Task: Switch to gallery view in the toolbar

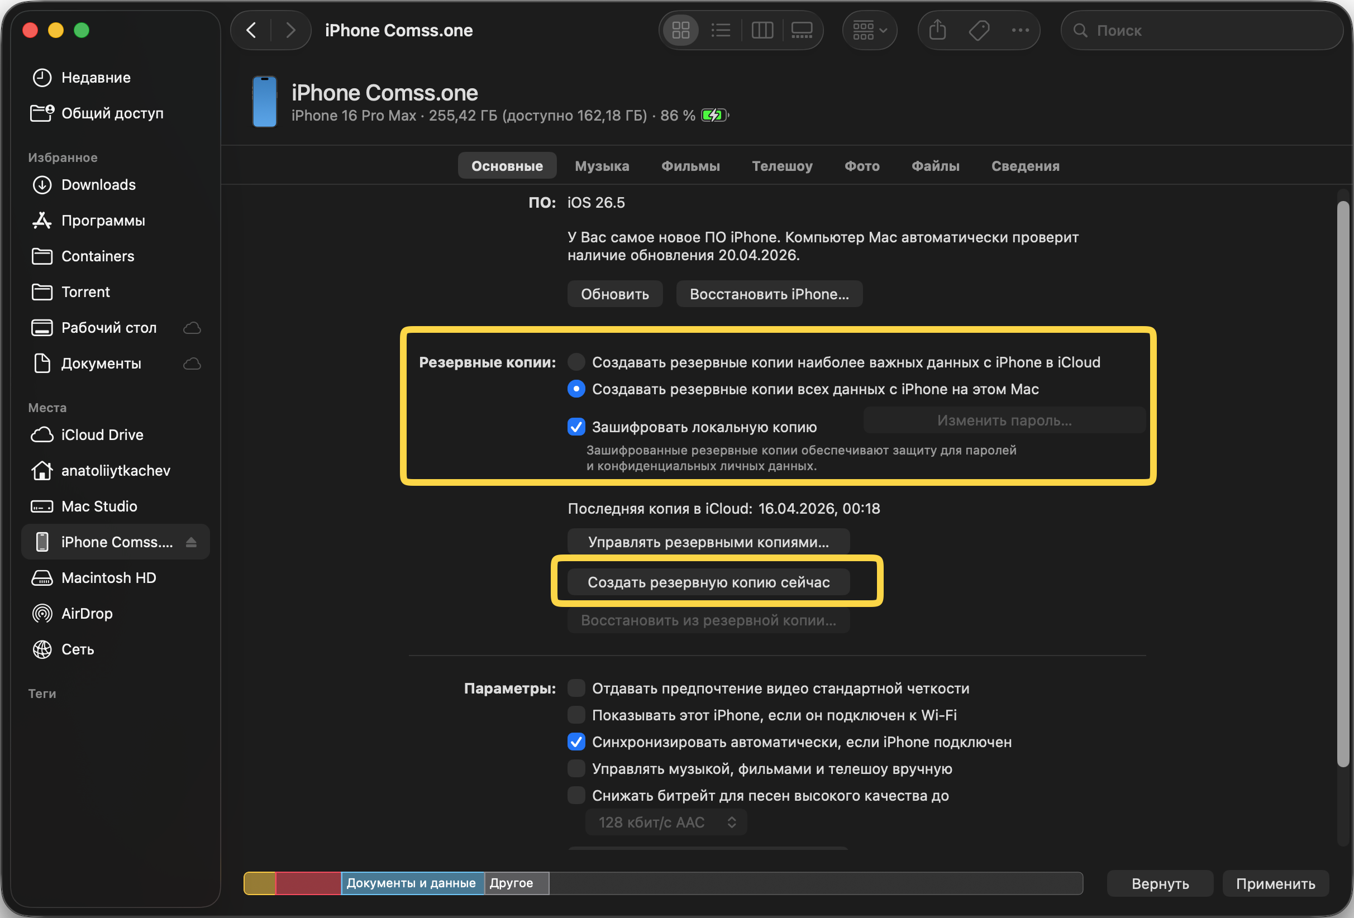Action: [802, 30]
